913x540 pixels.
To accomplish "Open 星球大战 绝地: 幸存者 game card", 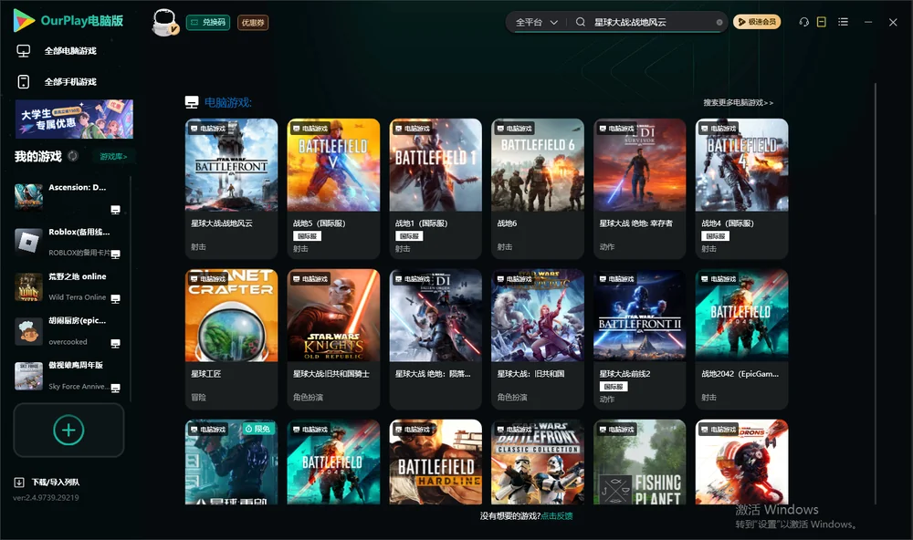I will click(x=639, y=189).
